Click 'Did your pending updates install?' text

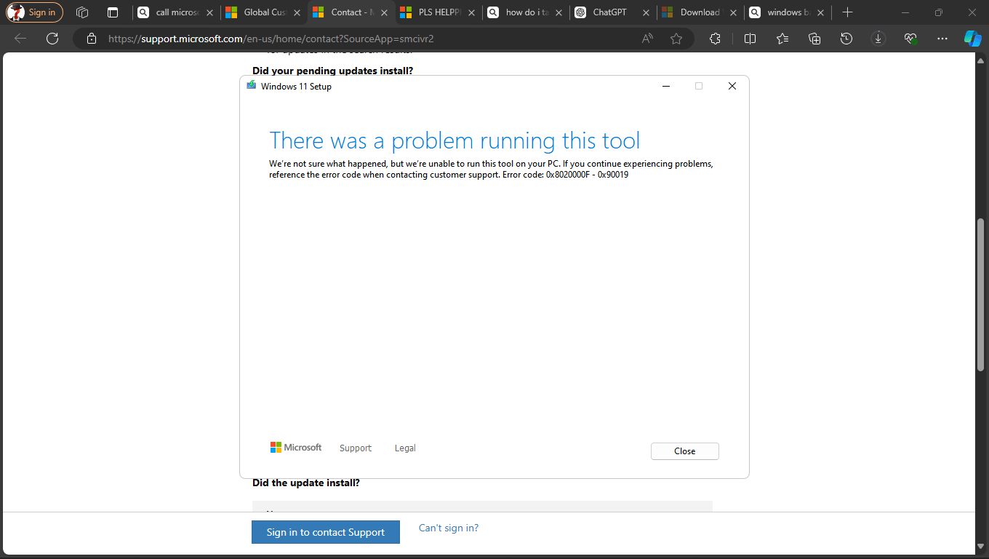pos(333,71)
